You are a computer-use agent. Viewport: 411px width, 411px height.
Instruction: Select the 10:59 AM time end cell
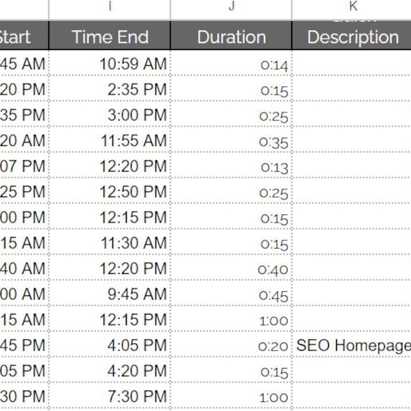[110, 63]
